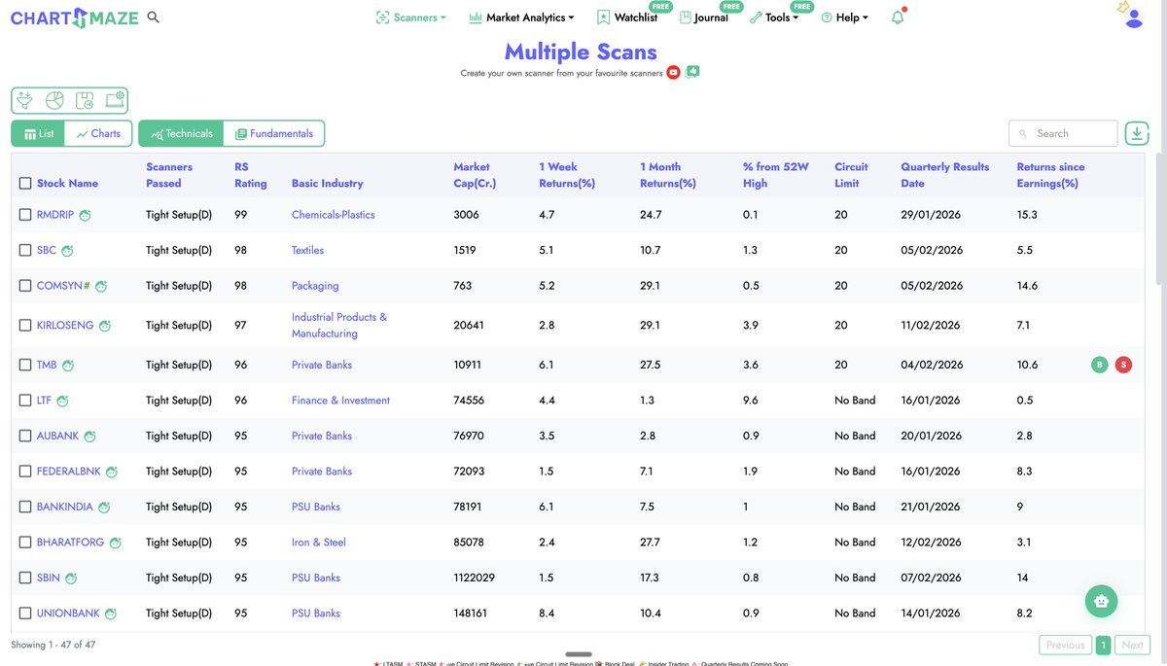Check the KIRLOSENG row checkbox
The width and height of the screenshot is (1167, 666).
point(25,325)
